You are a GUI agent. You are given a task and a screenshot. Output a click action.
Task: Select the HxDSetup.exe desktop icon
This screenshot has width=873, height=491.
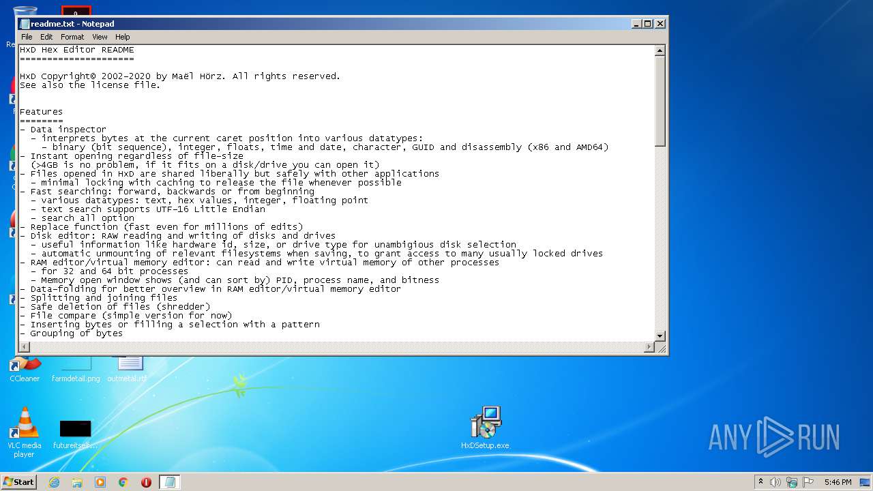point(485,428)
